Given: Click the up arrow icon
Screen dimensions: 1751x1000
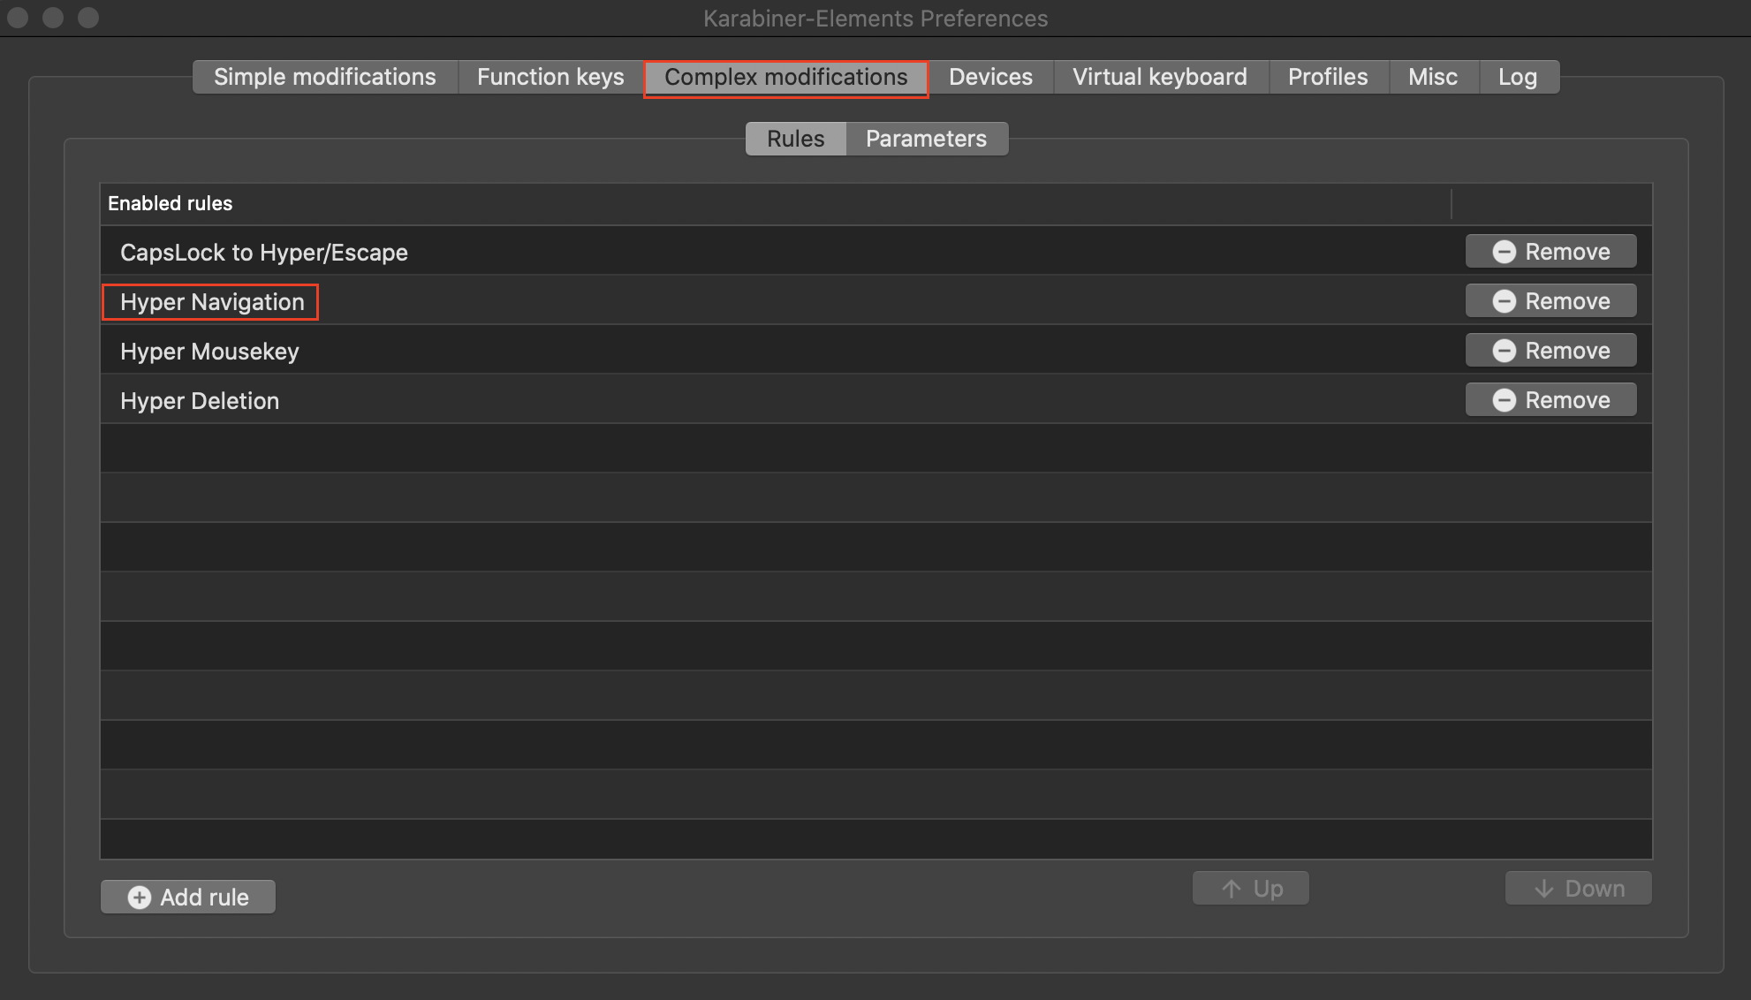Looking at the screenshot, I should click(1232, 889).
